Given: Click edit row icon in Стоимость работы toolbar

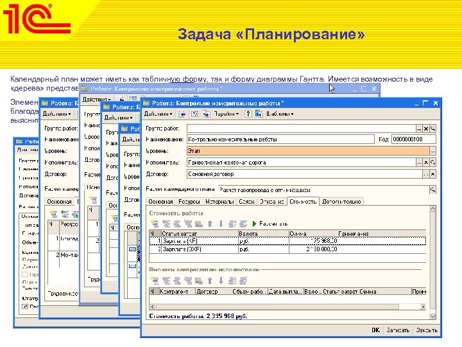Looking at the screenshot, I should (x=177, y=224).
